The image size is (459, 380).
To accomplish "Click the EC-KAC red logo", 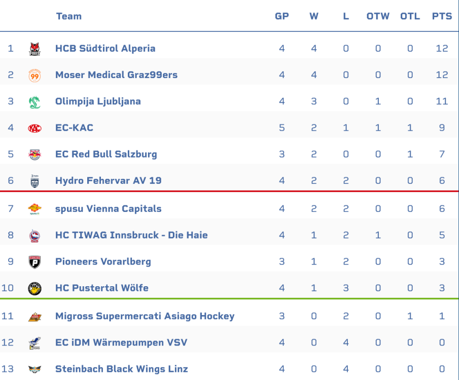I will click(34, 128).
